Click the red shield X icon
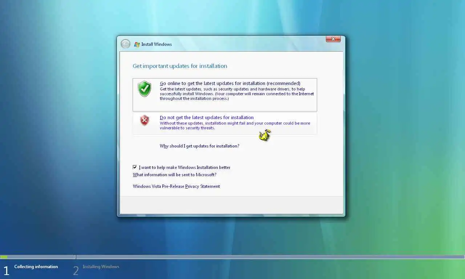This screenshot has width=465, height=279. (x=145, y=120)
